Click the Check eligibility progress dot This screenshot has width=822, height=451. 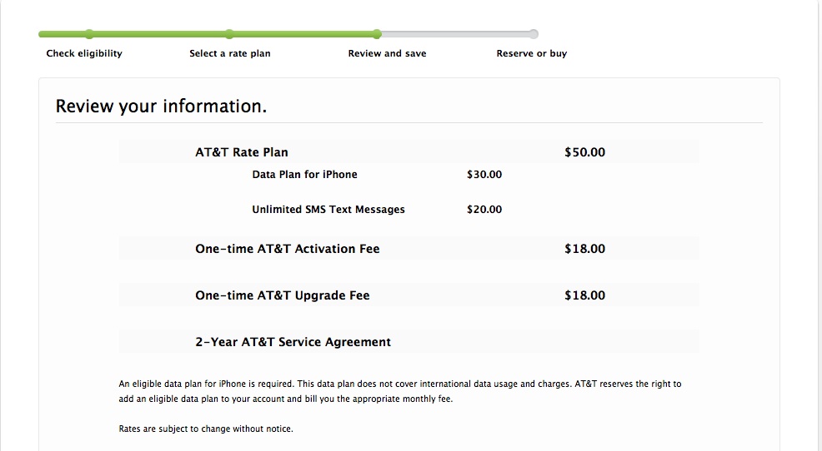(89, 34)
